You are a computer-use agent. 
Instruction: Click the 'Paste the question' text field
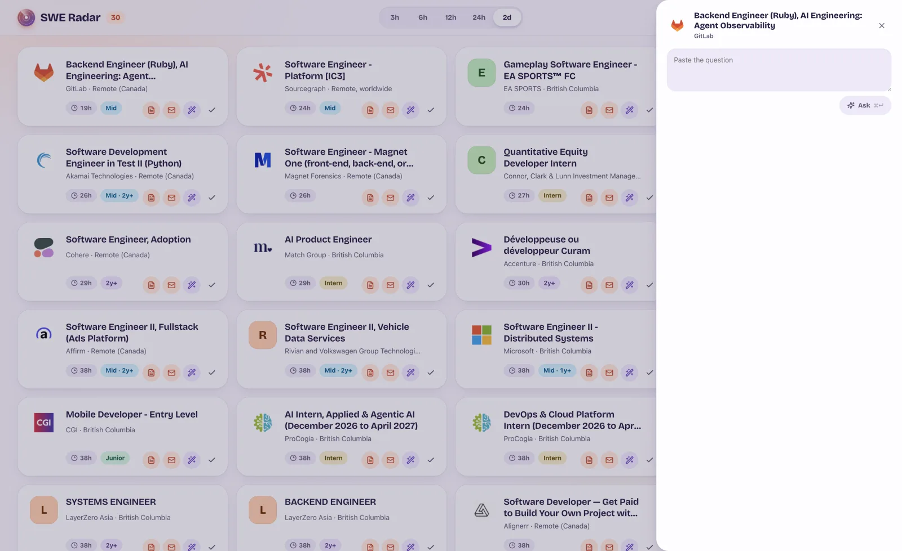(x=779, y=70)
